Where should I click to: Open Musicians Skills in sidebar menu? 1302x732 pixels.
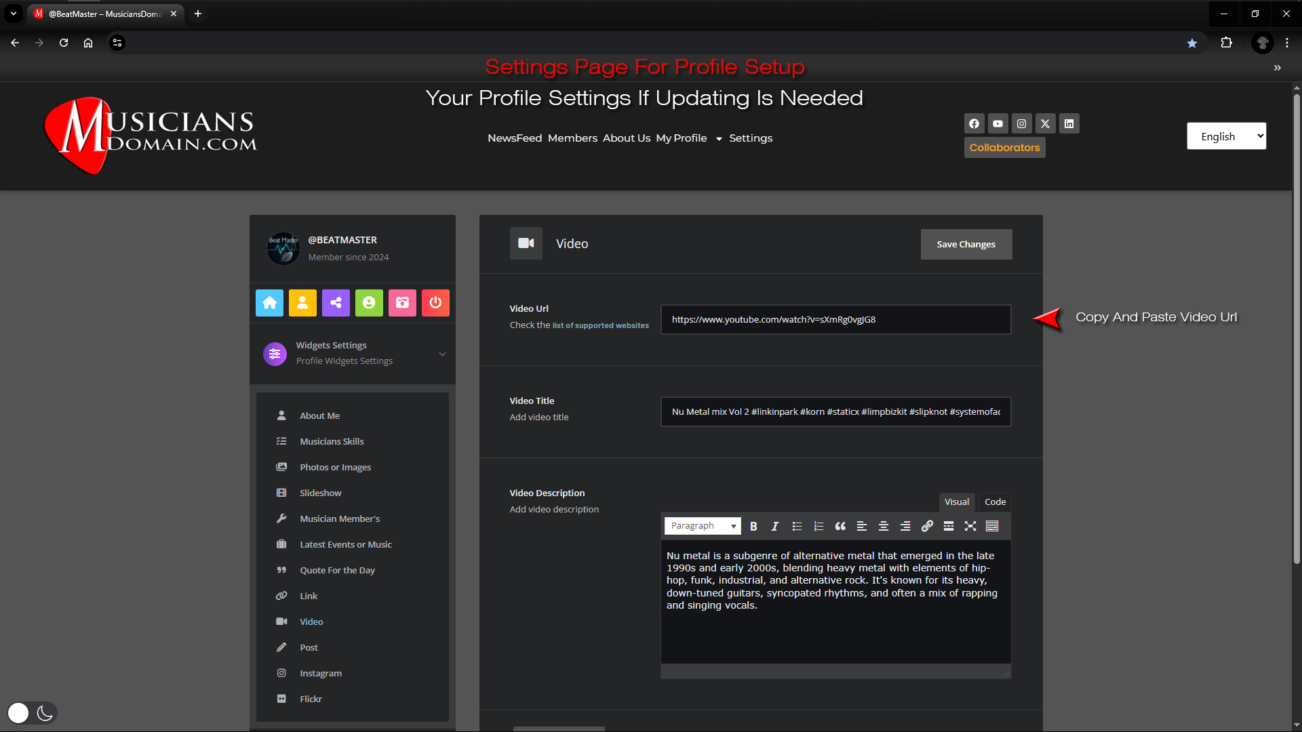coord(332,441)
